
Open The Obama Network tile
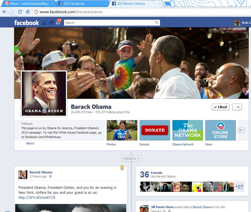[x=188, y=130]
